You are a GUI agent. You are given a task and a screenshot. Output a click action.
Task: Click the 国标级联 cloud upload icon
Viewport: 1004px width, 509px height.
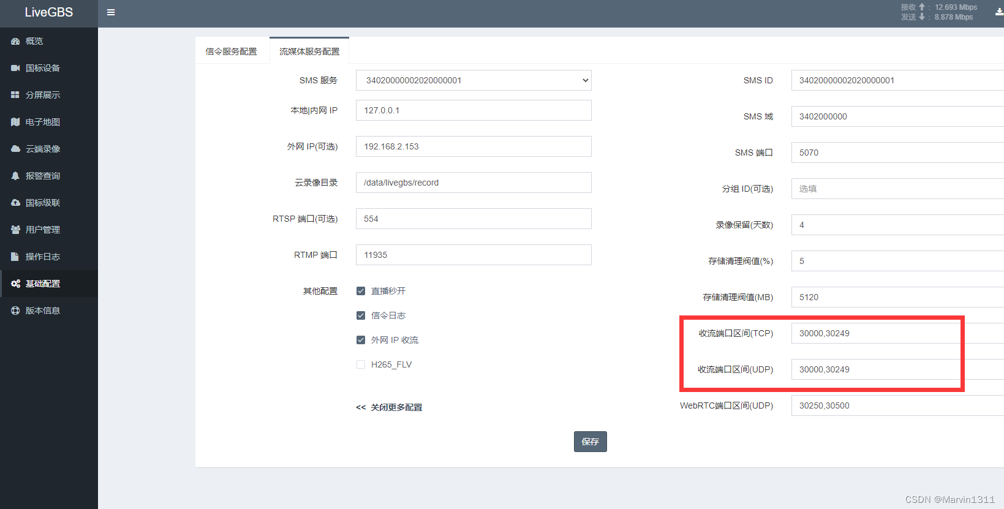[15, 203]
